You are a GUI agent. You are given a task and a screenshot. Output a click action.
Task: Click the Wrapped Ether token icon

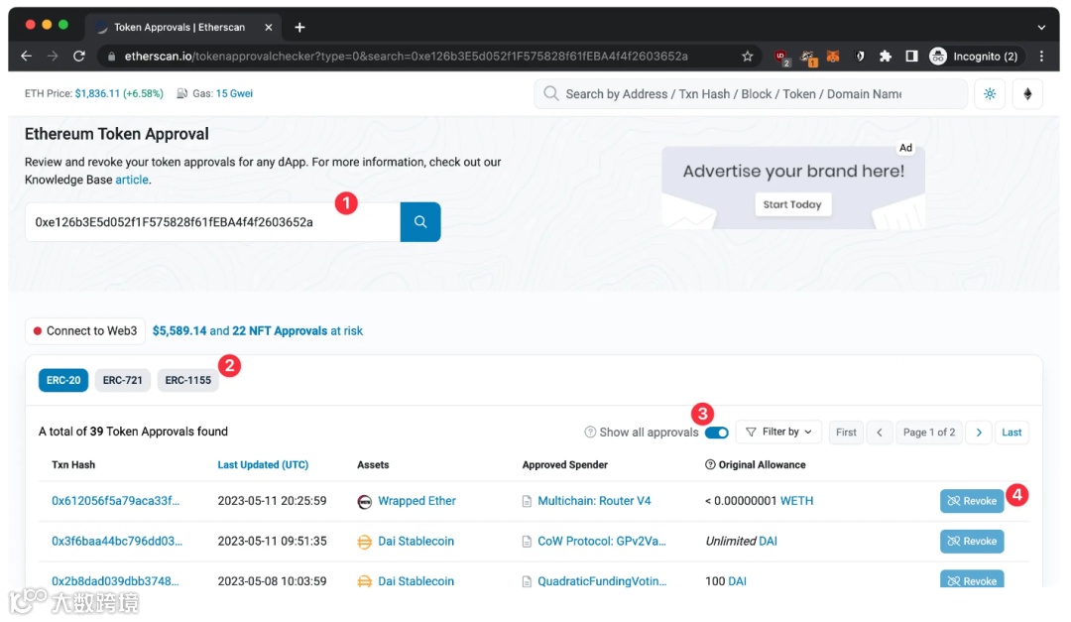[365, 502]
